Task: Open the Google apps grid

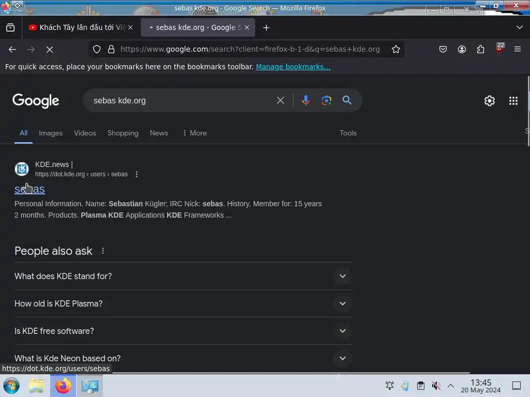Action: (513, 101)
